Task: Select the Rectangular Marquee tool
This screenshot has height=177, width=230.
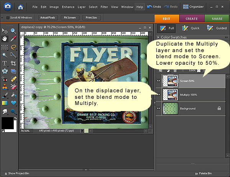Action: 5,47
